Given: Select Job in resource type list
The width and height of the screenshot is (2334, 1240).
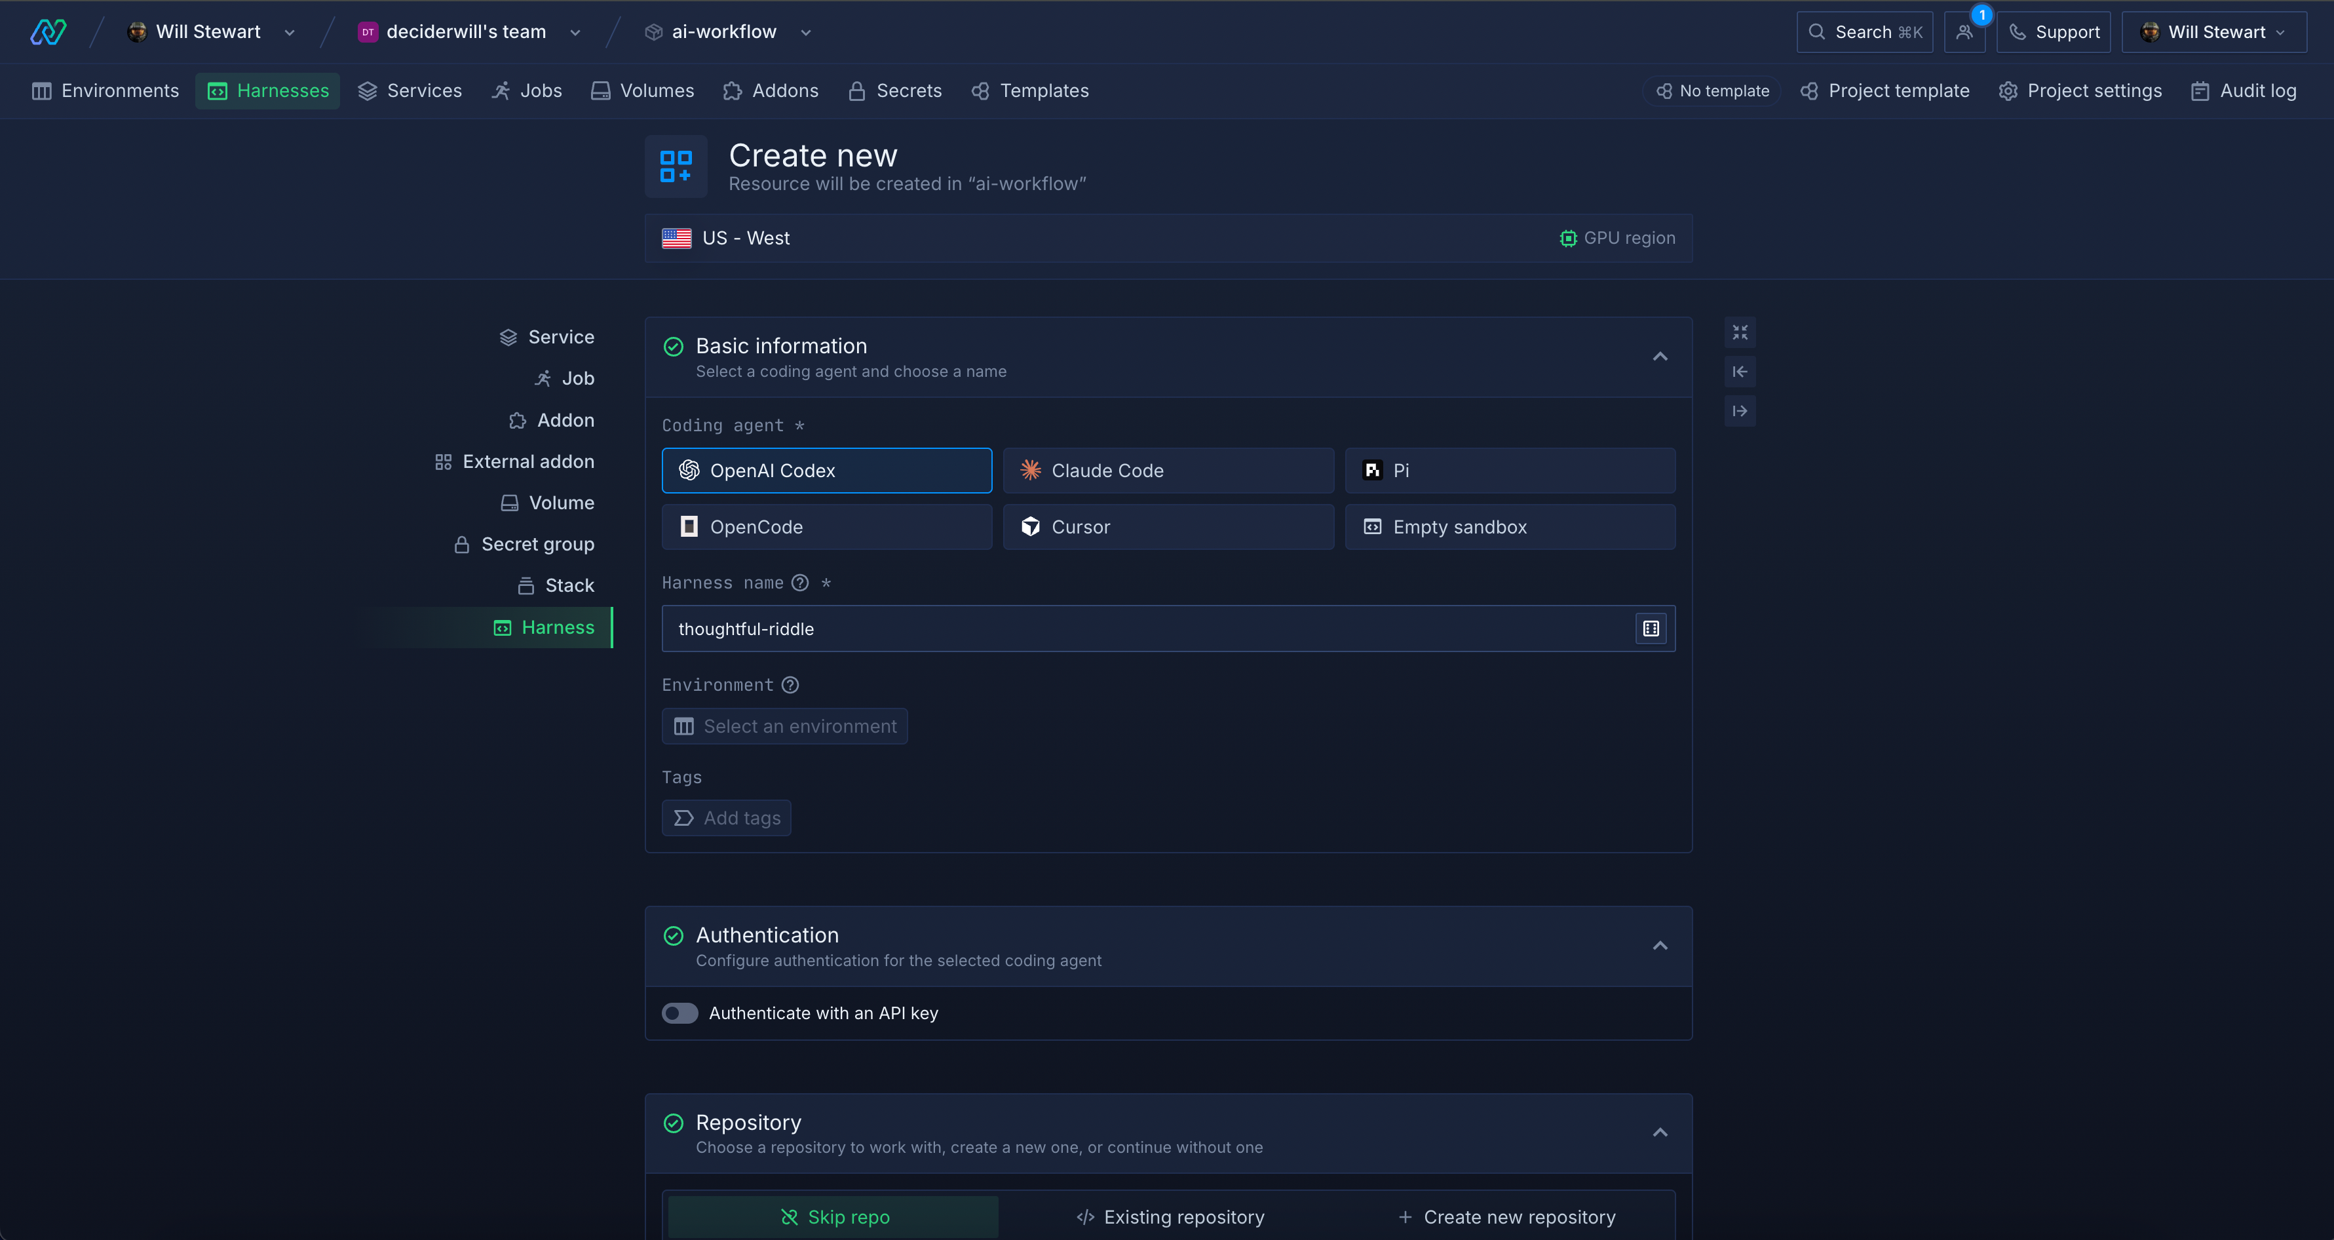Looking at the screenshot, I should [564, 378].
